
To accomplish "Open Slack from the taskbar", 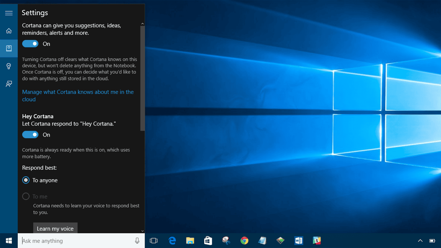I will click(x=316, y=241).
